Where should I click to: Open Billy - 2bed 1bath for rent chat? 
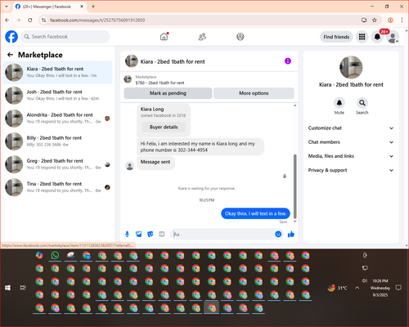pos(57,141)
